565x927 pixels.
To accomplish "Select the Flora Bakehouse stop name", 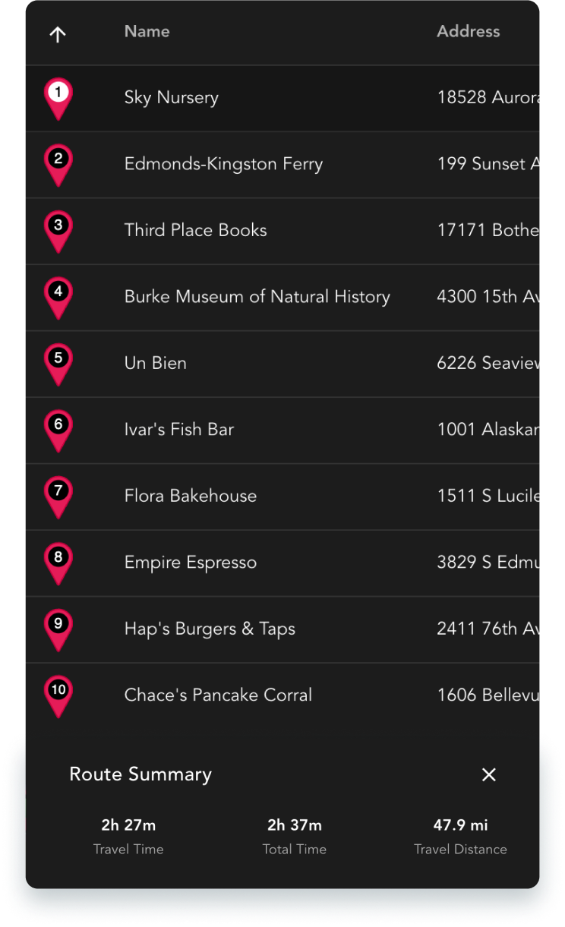I will (x=191, y=497).
